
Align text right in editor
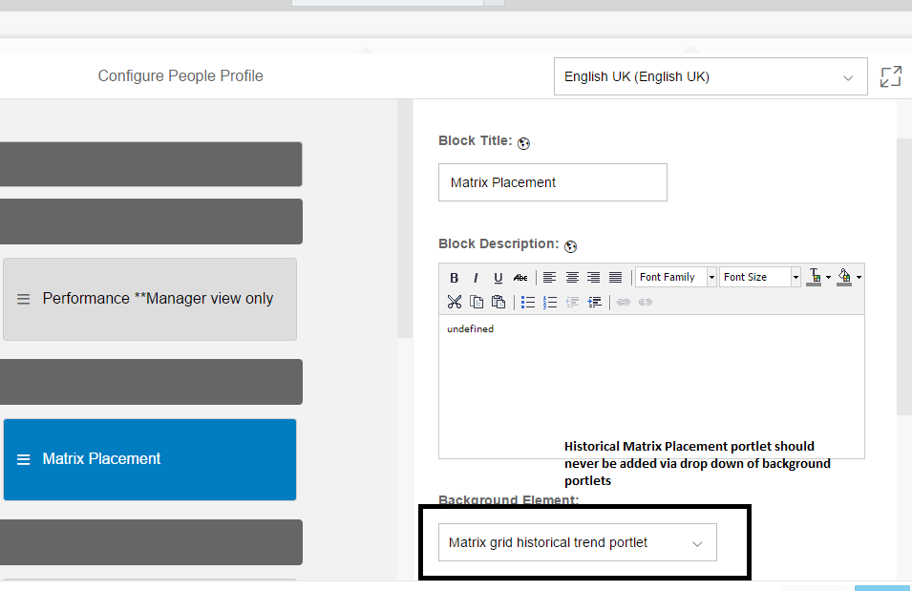point(593,278)
